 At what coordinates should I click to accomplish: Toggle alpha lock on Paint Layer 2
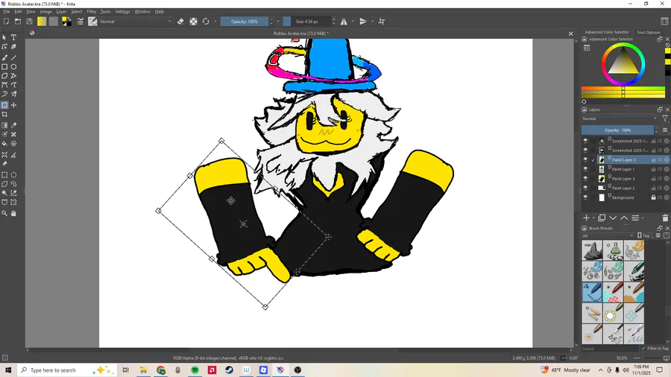point(667,188)
